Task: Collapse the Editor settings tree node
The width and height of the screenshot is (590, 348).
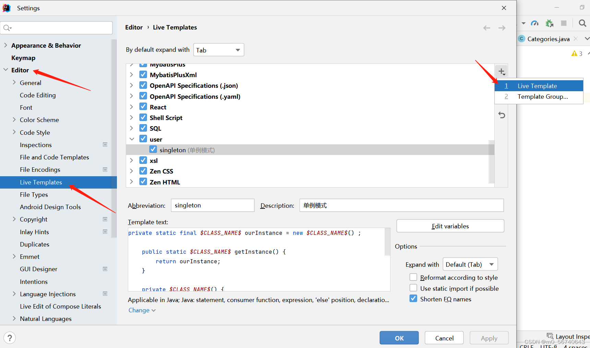Action: 5,70
